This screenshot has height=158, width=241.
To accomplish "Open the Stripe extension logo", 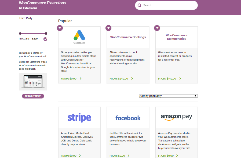I will pyautogui.click(x=79, y=118).
